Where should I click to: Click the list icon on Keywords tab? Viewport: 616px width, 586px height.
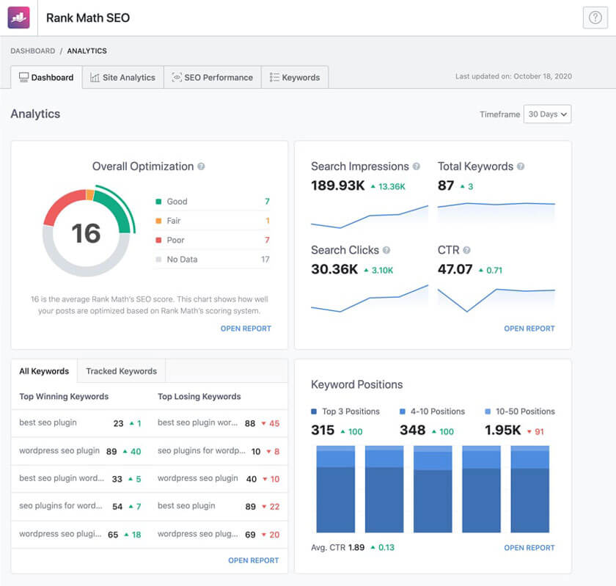(x=275, y=77)
